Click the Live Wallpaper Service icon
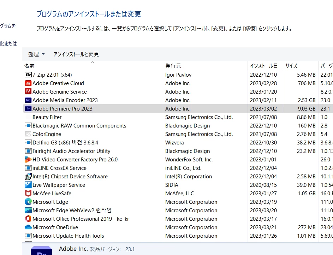Image resolution: width=333 pixels, height=255 pixels. pyautogui.click(x=28, y=185)
